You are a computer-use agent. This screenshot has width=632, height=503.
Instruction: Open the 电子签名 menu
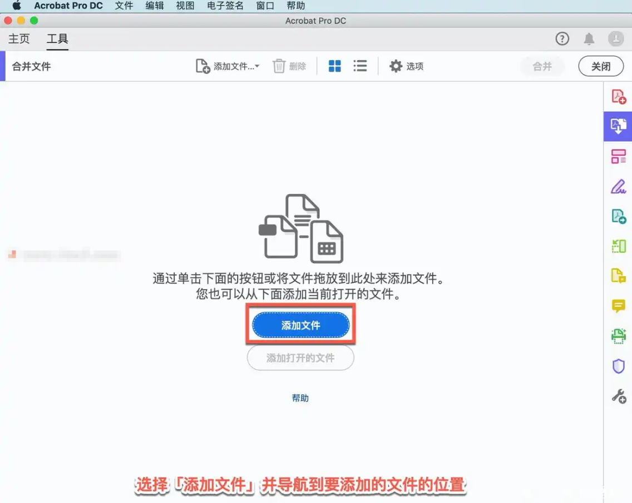(224, 6)
